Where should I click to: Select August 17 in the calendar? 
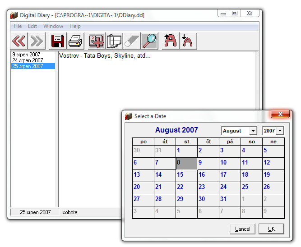[x=230, y=176]
